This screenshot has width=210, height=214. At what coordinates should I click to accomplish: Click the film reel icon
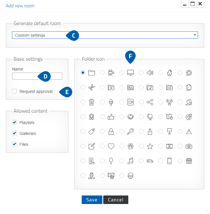click(189, 73)
